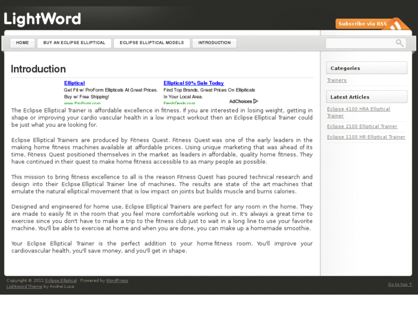Go to Eclipse Elliptical Models page
Screen dimensions: 418x313
(152, 43)
